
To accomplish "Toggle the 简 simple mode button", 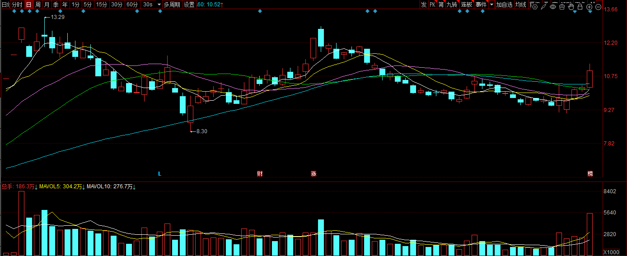I will (441, 5).
